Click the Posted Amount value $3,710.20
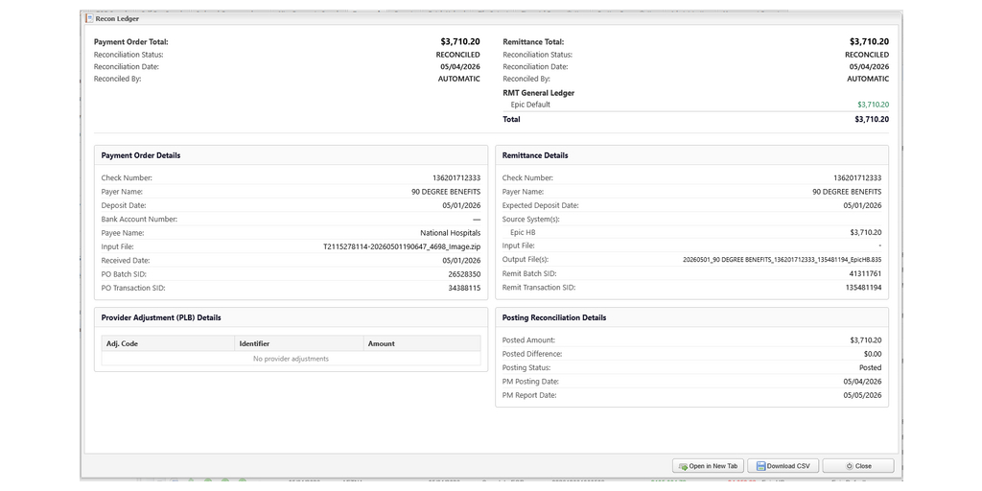The height and width of the screenshot is (491, 982). (866, 340)
